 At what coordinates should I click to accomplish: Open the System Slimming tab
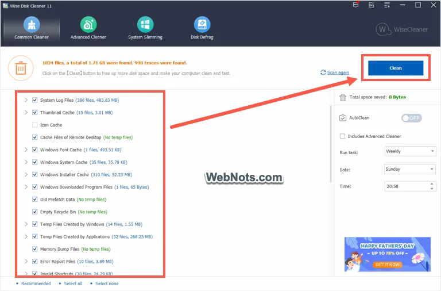[145, 28]
